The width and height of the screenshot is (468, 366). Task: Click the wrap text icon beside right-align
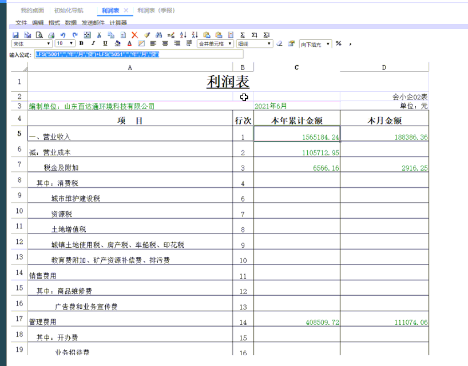pos(189,44)
